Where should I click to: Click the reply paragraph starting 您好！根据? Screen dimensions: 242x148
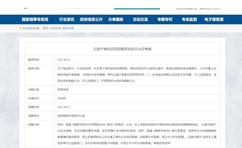(137, 134)
